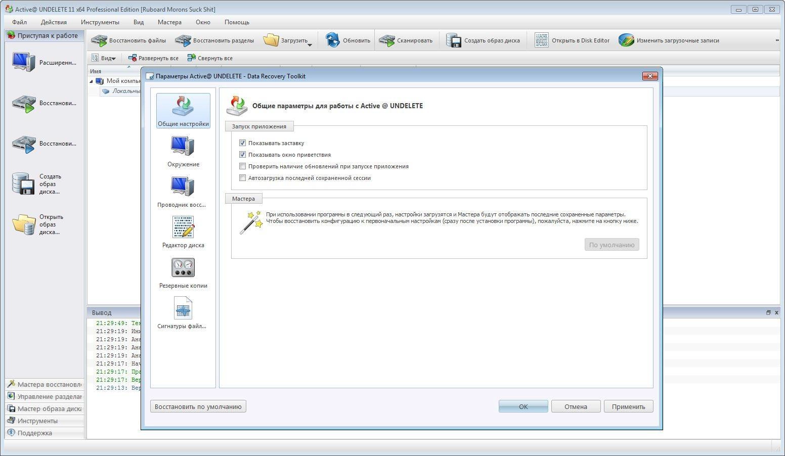Open the Вид menu in menu bar

coord(139,22)
